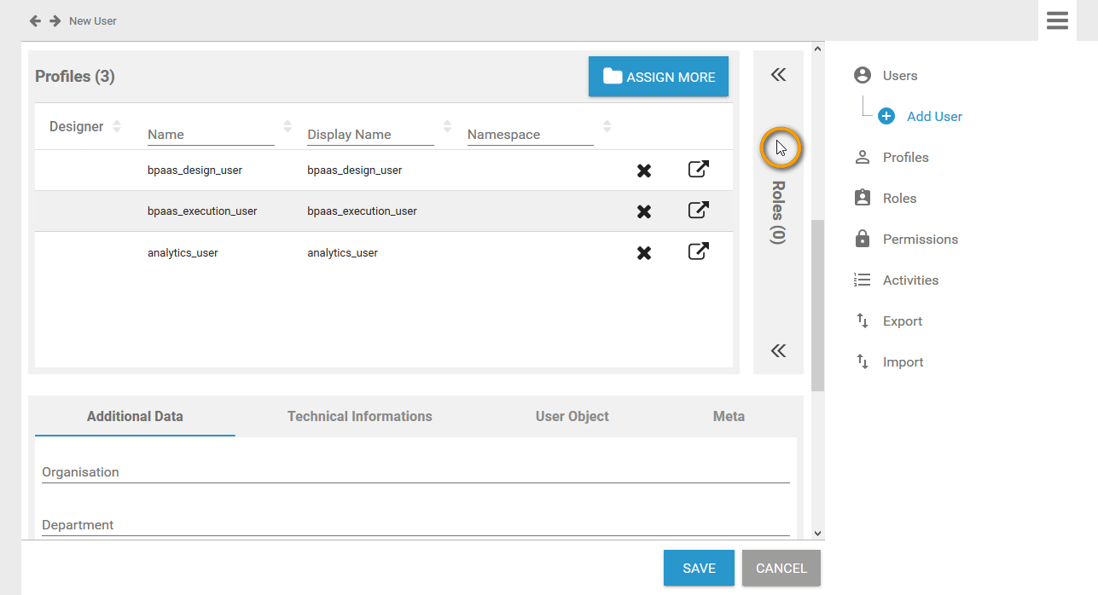The height and width of the screenshot is (595, 1098).
Task: Open bpaas_execution_user profile in new window icon
Action: [698, 210]
